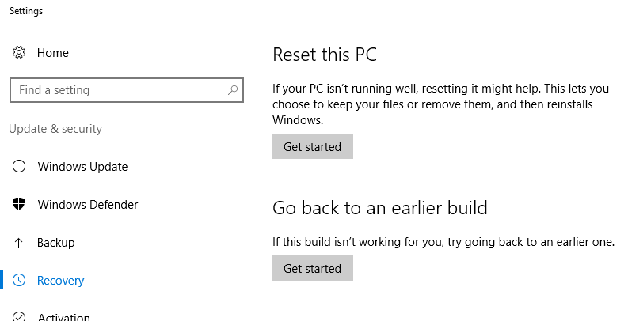Go to the Backup section
This screenshot has width=628, height=321.
55,243
